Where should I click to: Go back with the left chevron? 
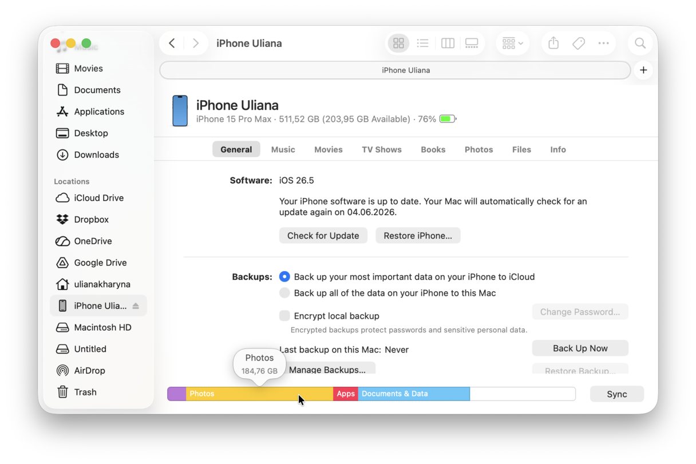(x=172, y=43)
